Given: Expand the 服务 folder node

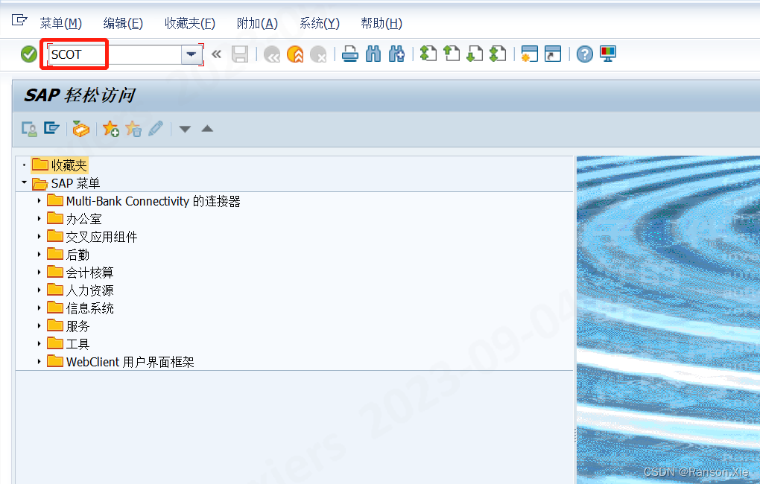Looking at the screenshot, I should click(39, 326).
